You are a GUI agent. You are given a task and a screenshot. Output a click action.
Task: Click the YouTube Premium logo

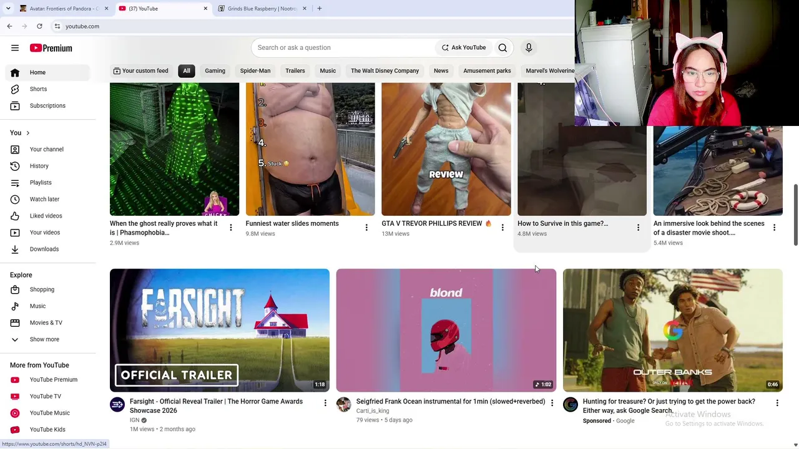(x=51, y=48)
